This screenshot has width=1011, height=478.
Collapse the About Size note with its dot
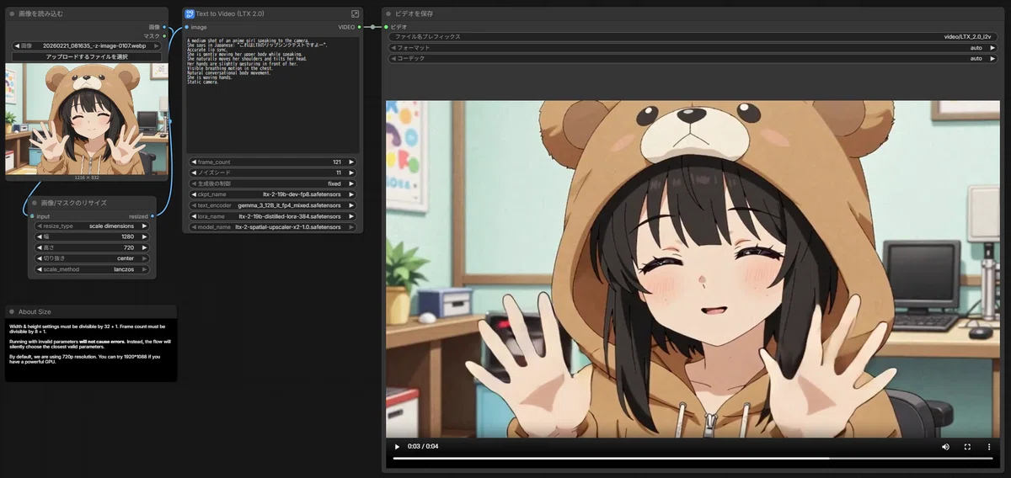[x=12, y=311]
